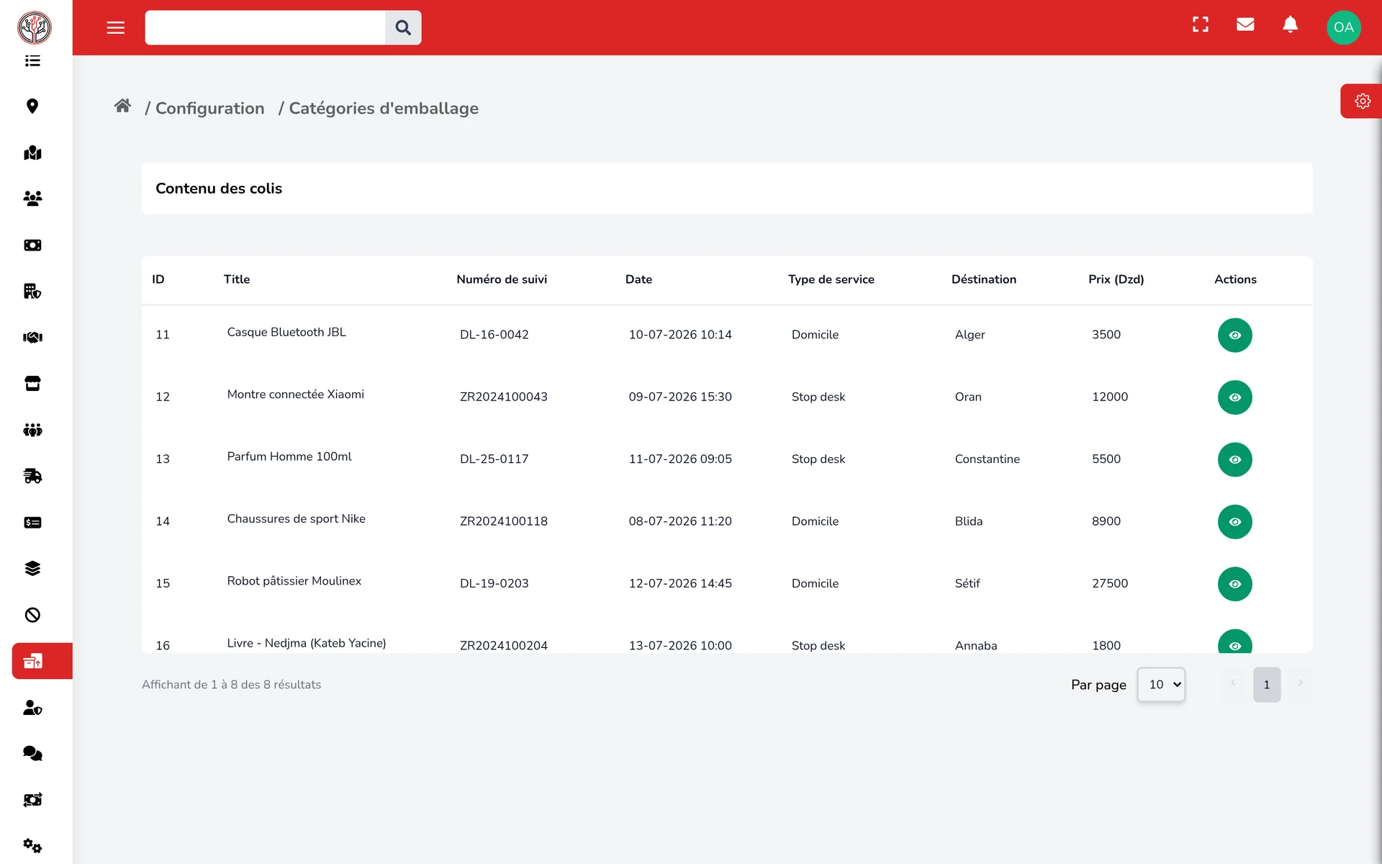Click the date 09-07-2026 15:30

pyautogui.click(x=679, y=397)
